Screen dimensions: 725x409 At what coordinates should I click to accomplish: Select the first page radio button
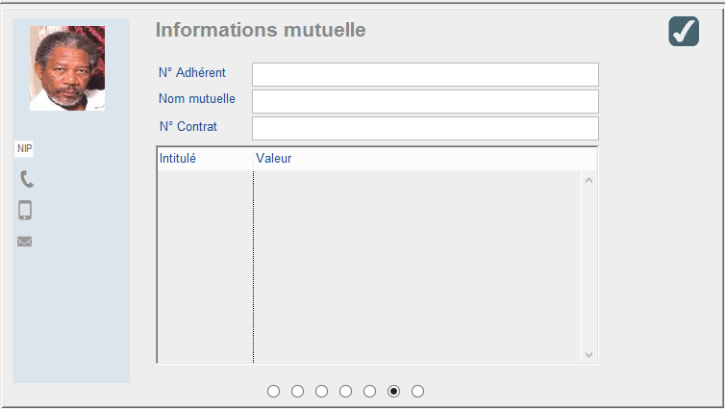(274, 391)
